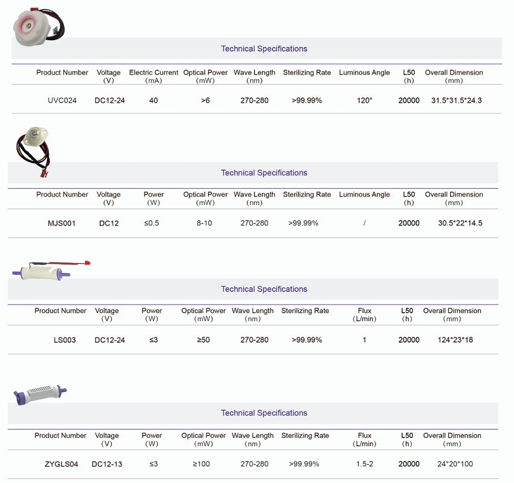Viewport: 514px width, 483px height.
Task: Click the 124*23*18 dimension value
Action: tap(455, 340)
